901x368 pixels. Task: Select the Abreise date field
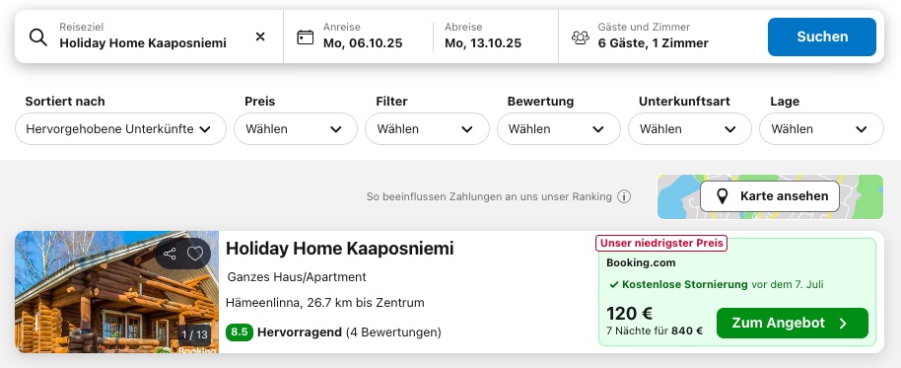coord(495,37)
